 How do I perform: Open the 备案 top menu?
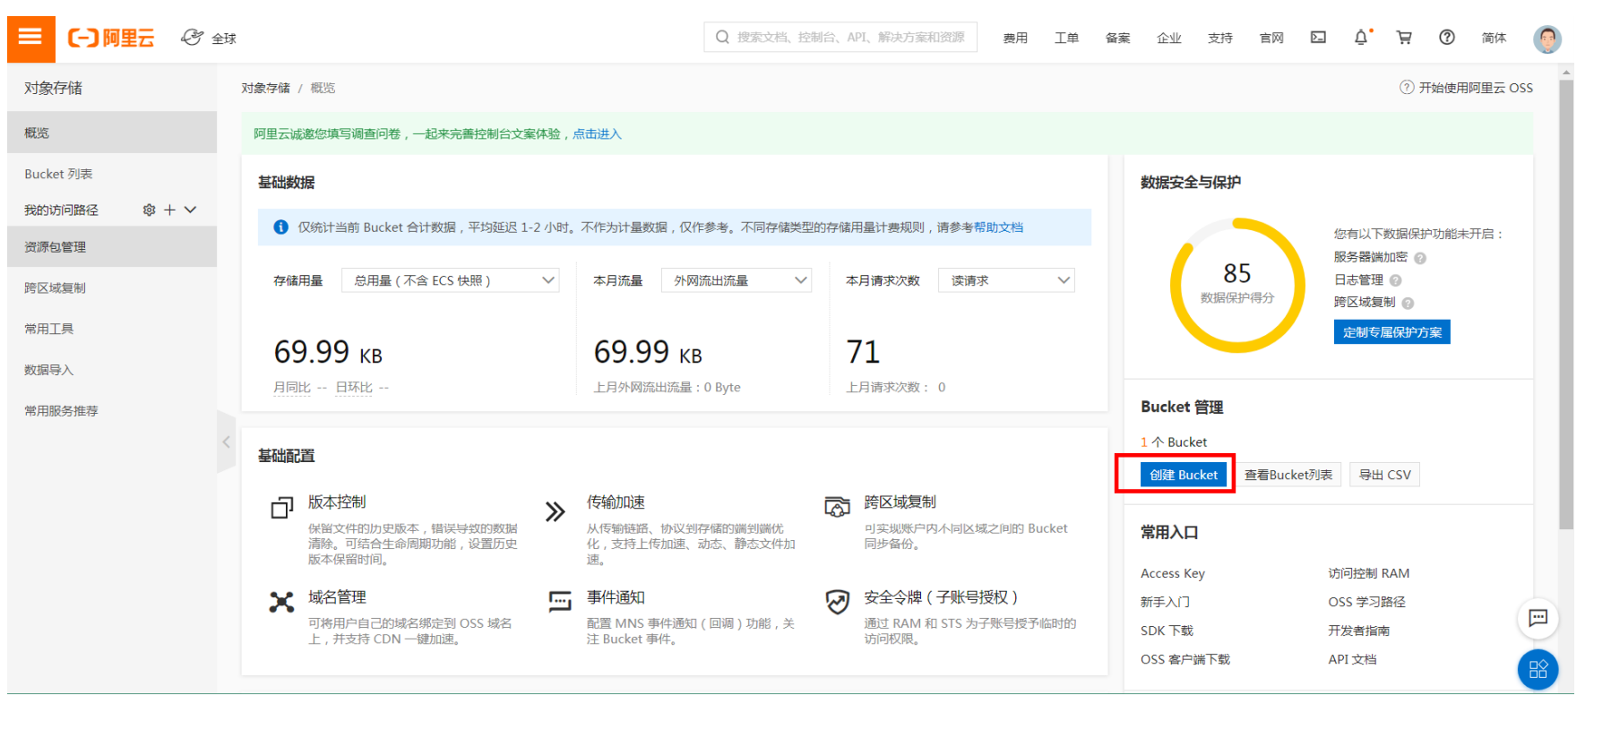[1117, 38]
